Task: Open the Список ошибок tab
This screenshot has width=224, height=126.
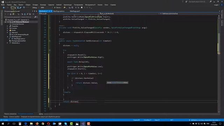Action: coord(14,117)
